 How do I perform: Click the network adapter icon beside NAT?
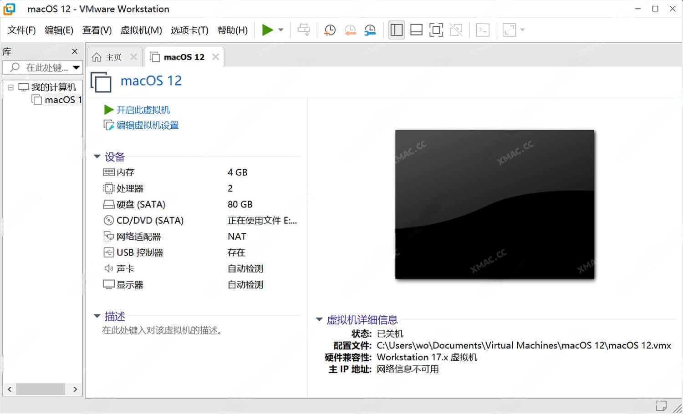click(x=108, y=236)
